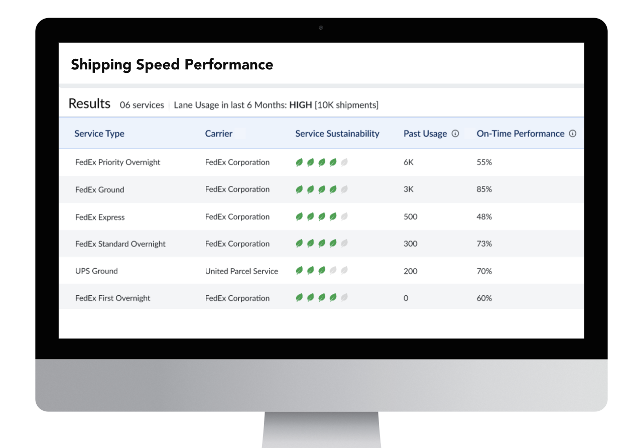Click the 48% on-time performance value
Screen dimensions: 643x448
(484, 216)
